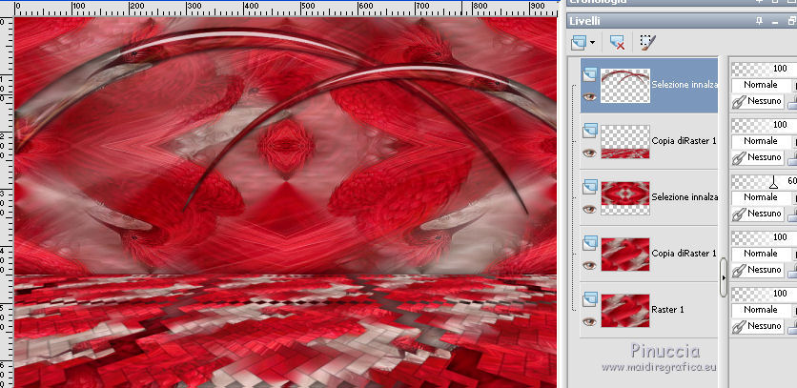
Task: Click 'Selezione innalza' name of the opacity-60 layer
Action: (x=685, y=196)
